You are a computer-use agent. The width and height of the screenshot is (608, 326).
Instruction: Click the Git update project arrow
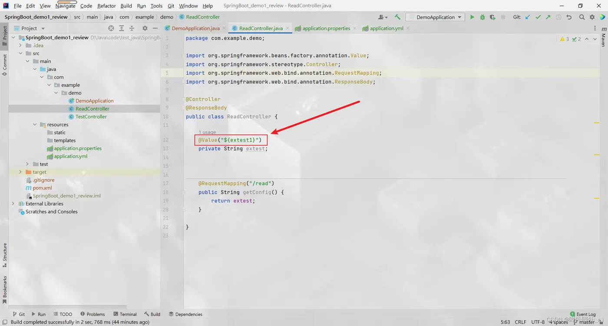pyautogui.click(x=528, y=17)
